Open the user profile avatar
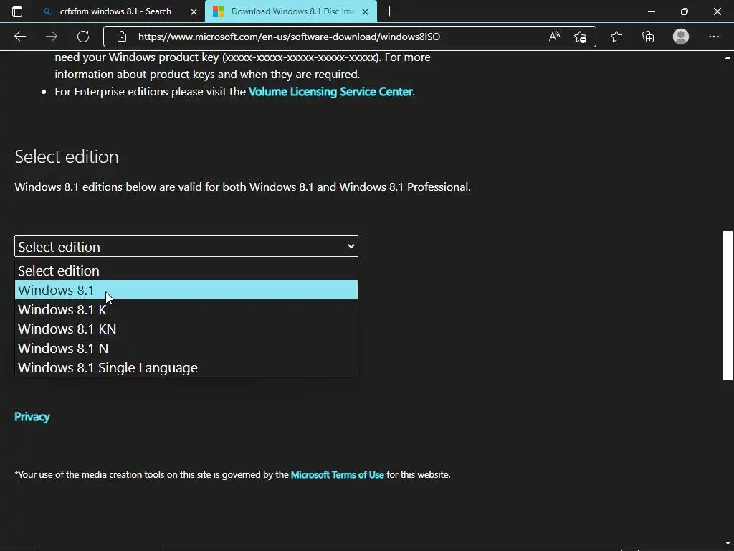This screenshot has height=551, width=734. point(681,37)
